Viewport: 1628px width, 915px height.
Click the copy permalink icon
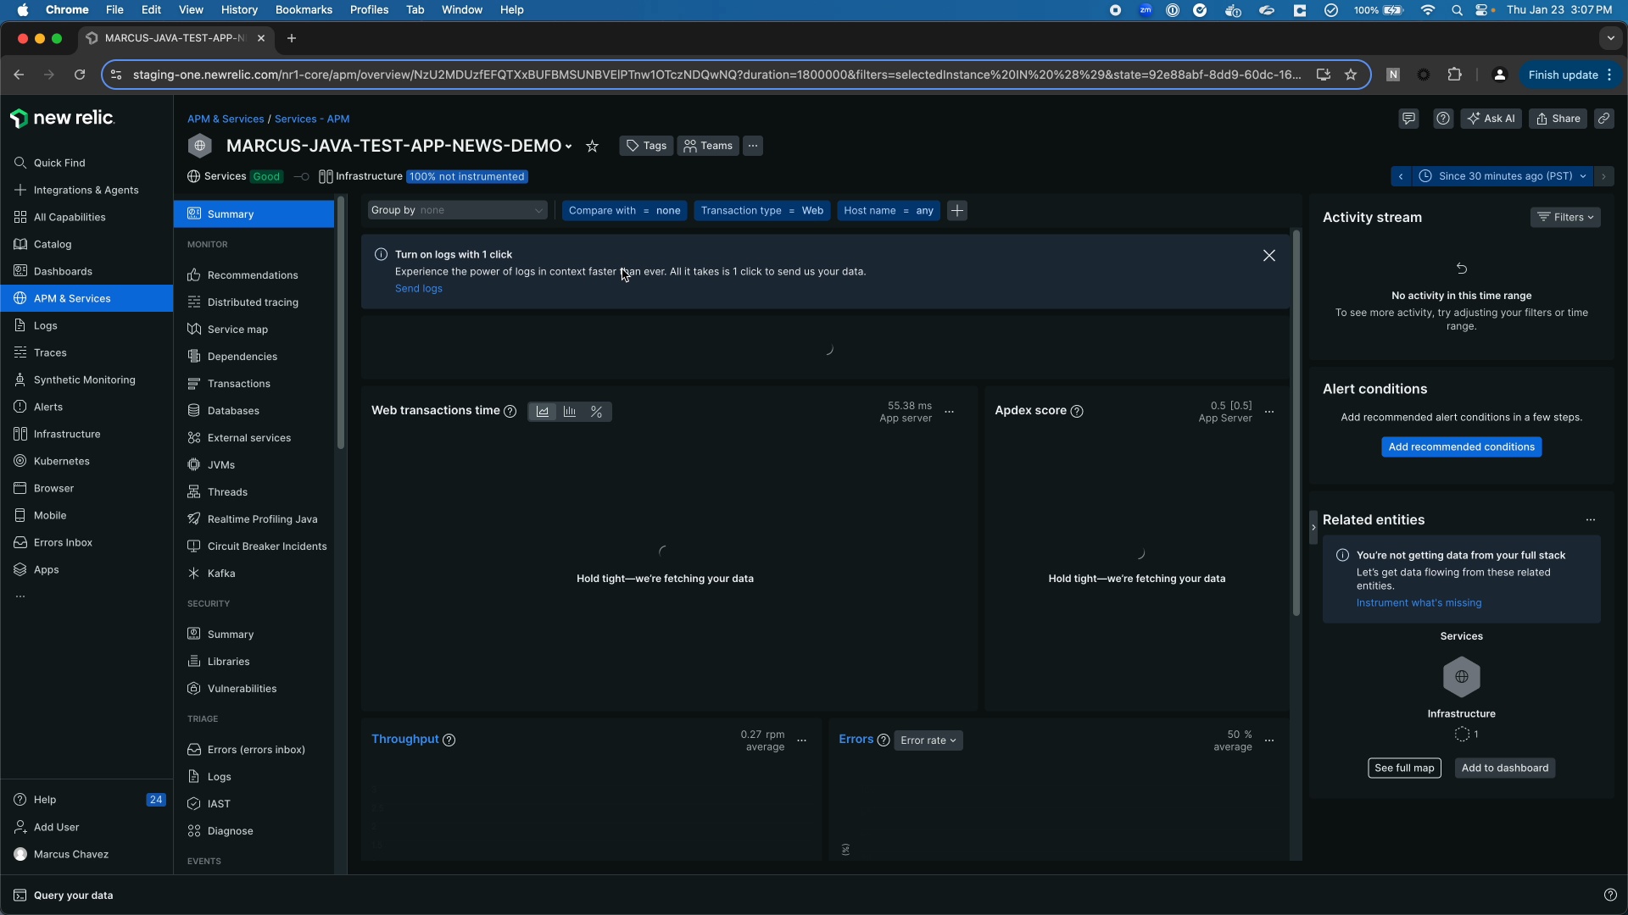pyautogui.click(x=1603, y=119)
